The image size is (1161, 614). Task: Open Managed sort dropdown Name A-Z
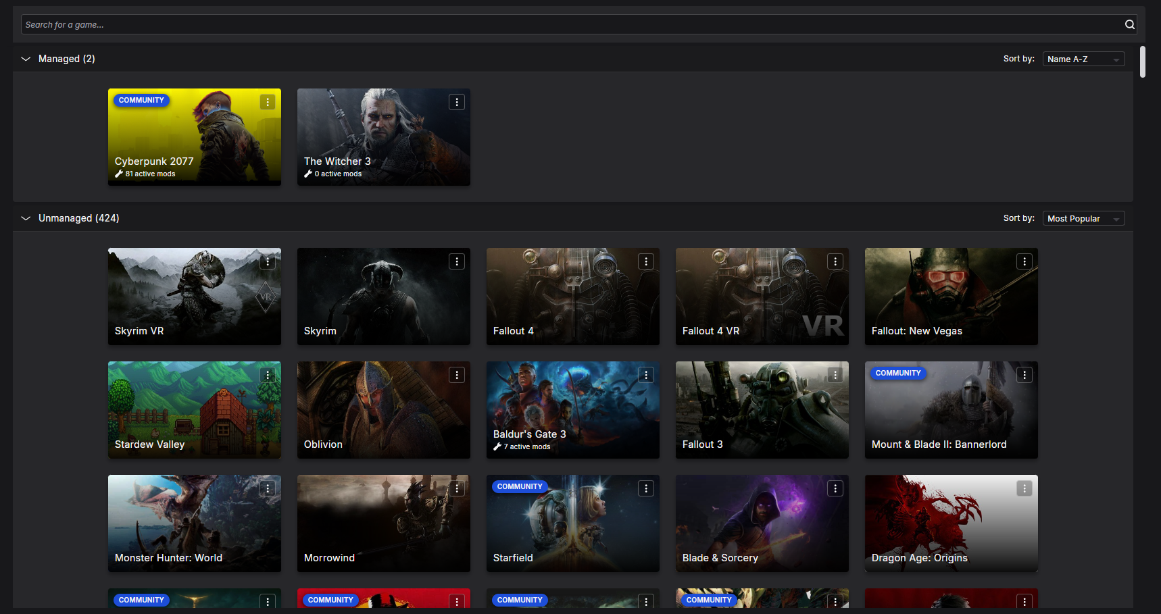pos(1083,59)
